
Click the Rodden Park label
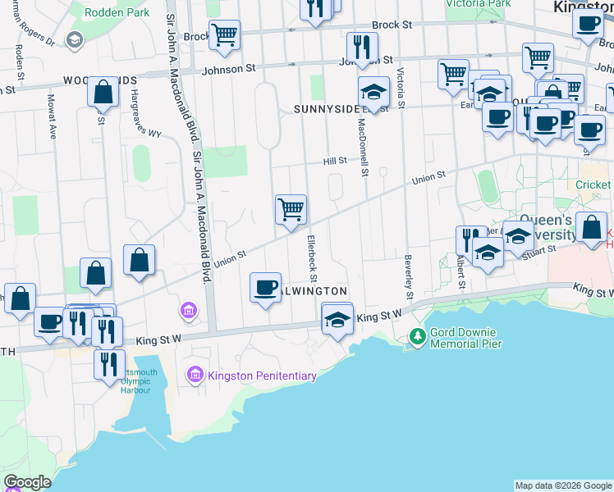point(117,12)
